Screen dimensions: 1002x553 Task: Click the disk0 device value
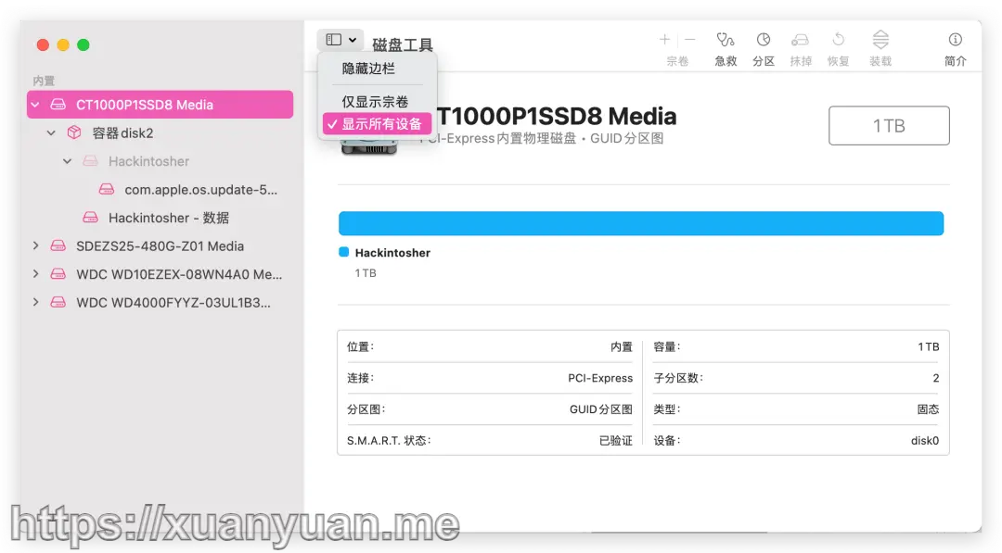tap(925, 440)
